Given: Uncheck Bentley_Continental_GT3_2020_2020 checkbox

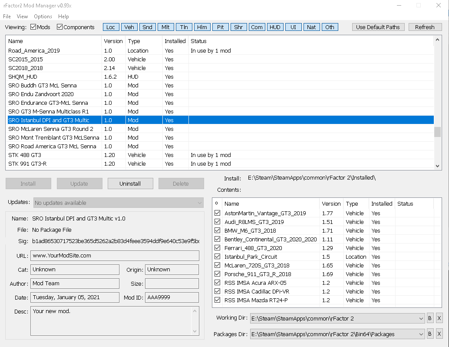Looking at the screenshot, I should tap(218, 239).
